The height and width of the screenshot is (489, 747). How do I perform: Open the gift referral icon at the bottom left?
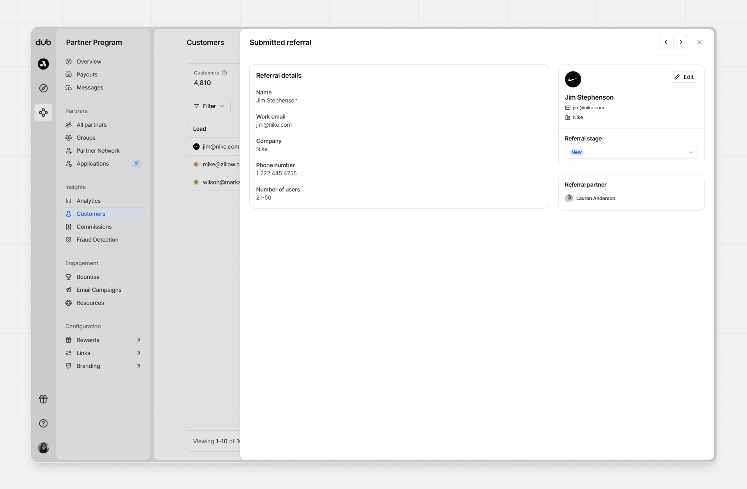(43, 399)
